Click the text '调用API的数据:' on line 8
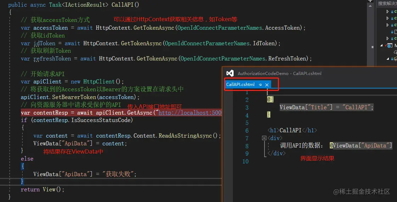Viewport: 397px width, 202px height. [302, 146]
